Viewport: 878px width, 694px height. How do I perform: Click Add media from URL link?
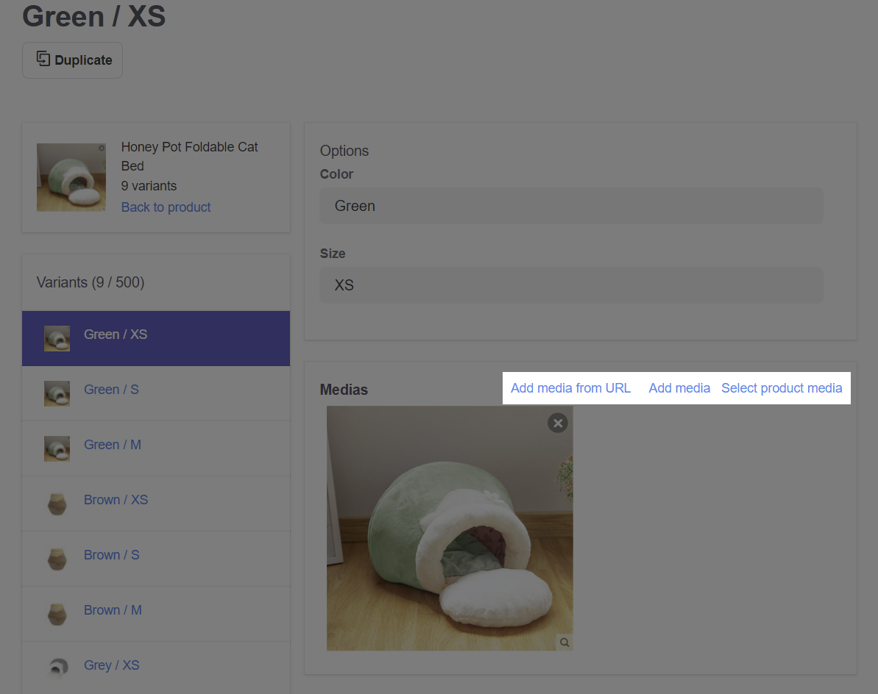point(570,388)
